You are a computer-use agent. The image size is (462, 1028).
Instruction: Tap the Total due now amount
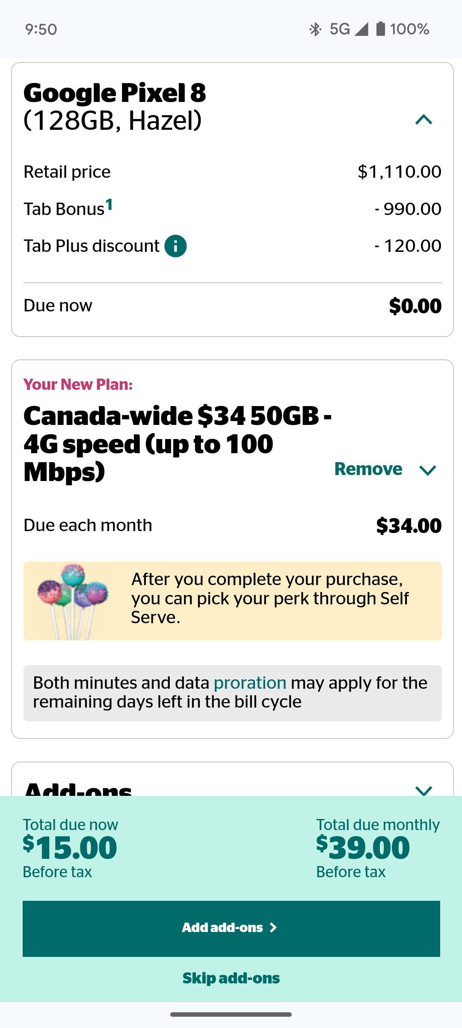68,846
